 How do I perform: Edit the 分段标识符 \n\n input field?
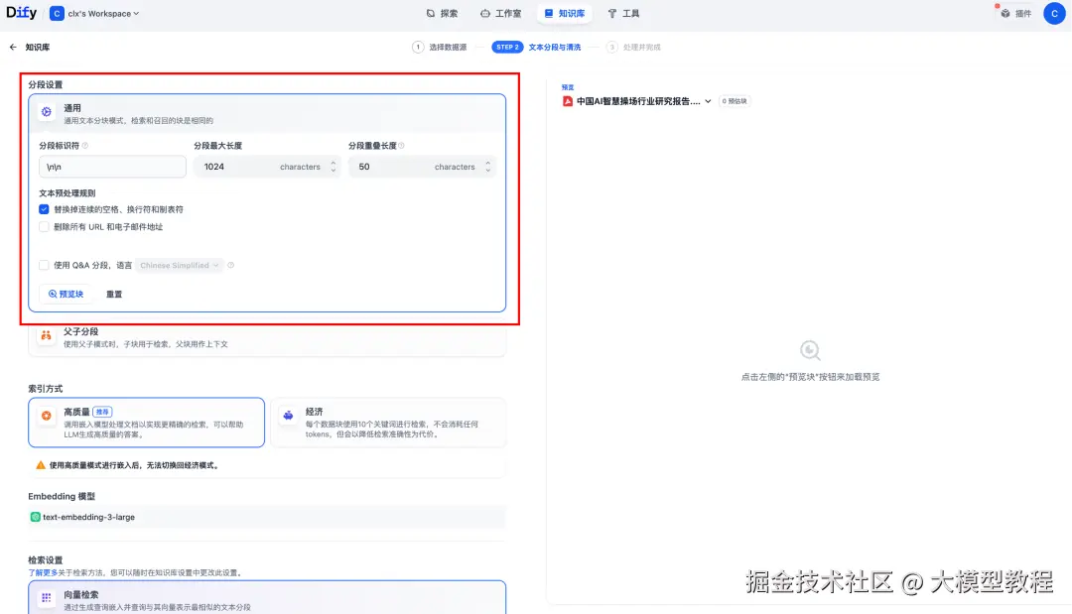111,166
